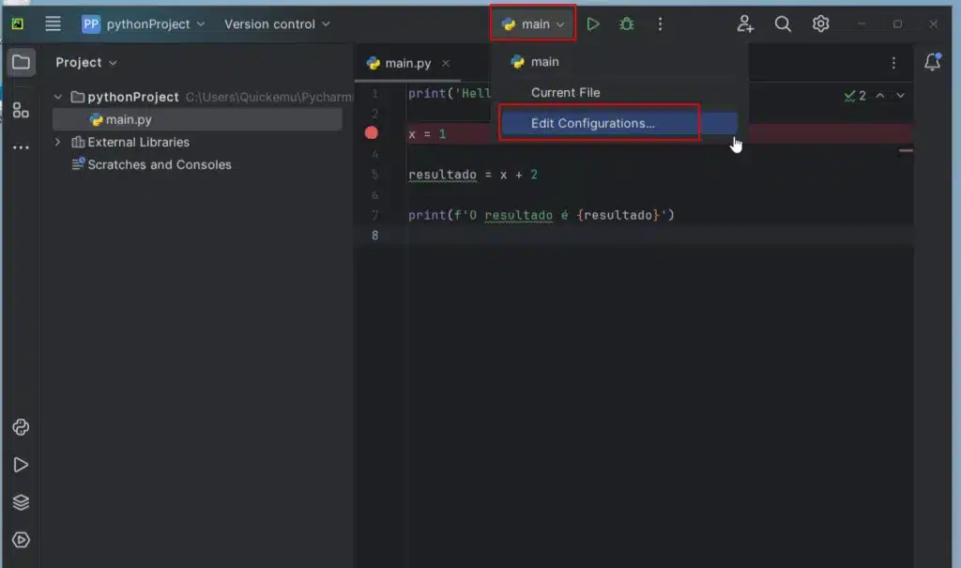This screenshot has height=568, width=961.
Task: Open IDE settings gear
Action: (820, 23)
